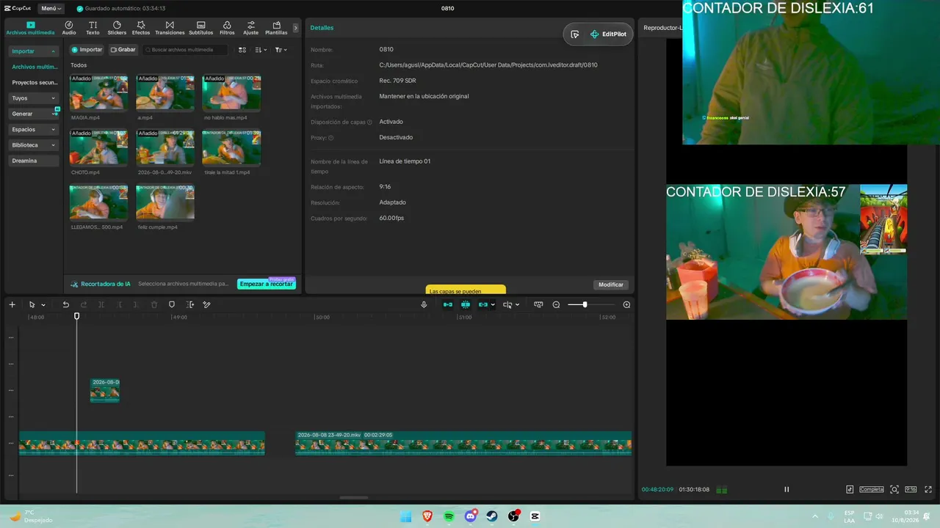This screenshot has height=528, width=940.
Task: Add a track with the plus icon
Action: (x=12, y=304)
